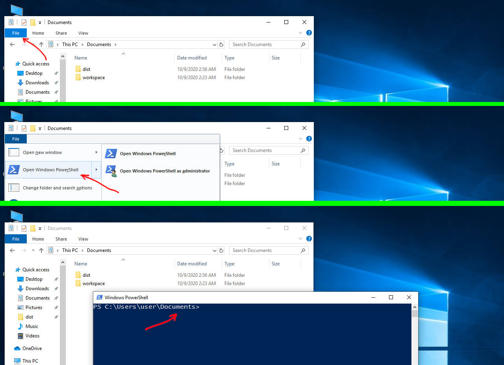Click the Help icon in the middle screenshot
The image size is (504, 365).
(309, 139)
